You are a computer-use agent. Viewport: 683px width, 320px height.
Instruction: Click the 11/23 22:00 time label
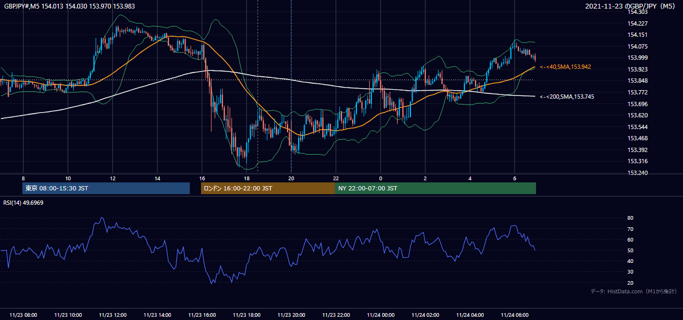click(336, 315)
